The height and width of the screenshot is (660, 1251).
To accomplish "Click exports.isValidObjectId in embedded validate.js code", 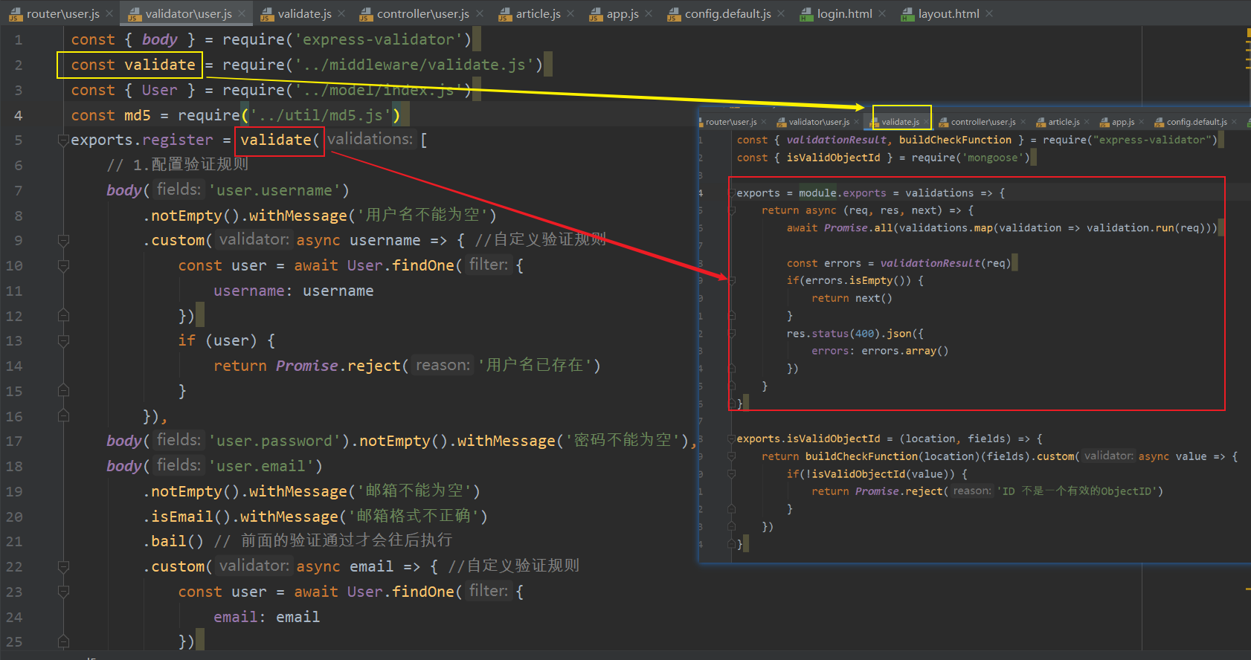I will tap(808, 439).
